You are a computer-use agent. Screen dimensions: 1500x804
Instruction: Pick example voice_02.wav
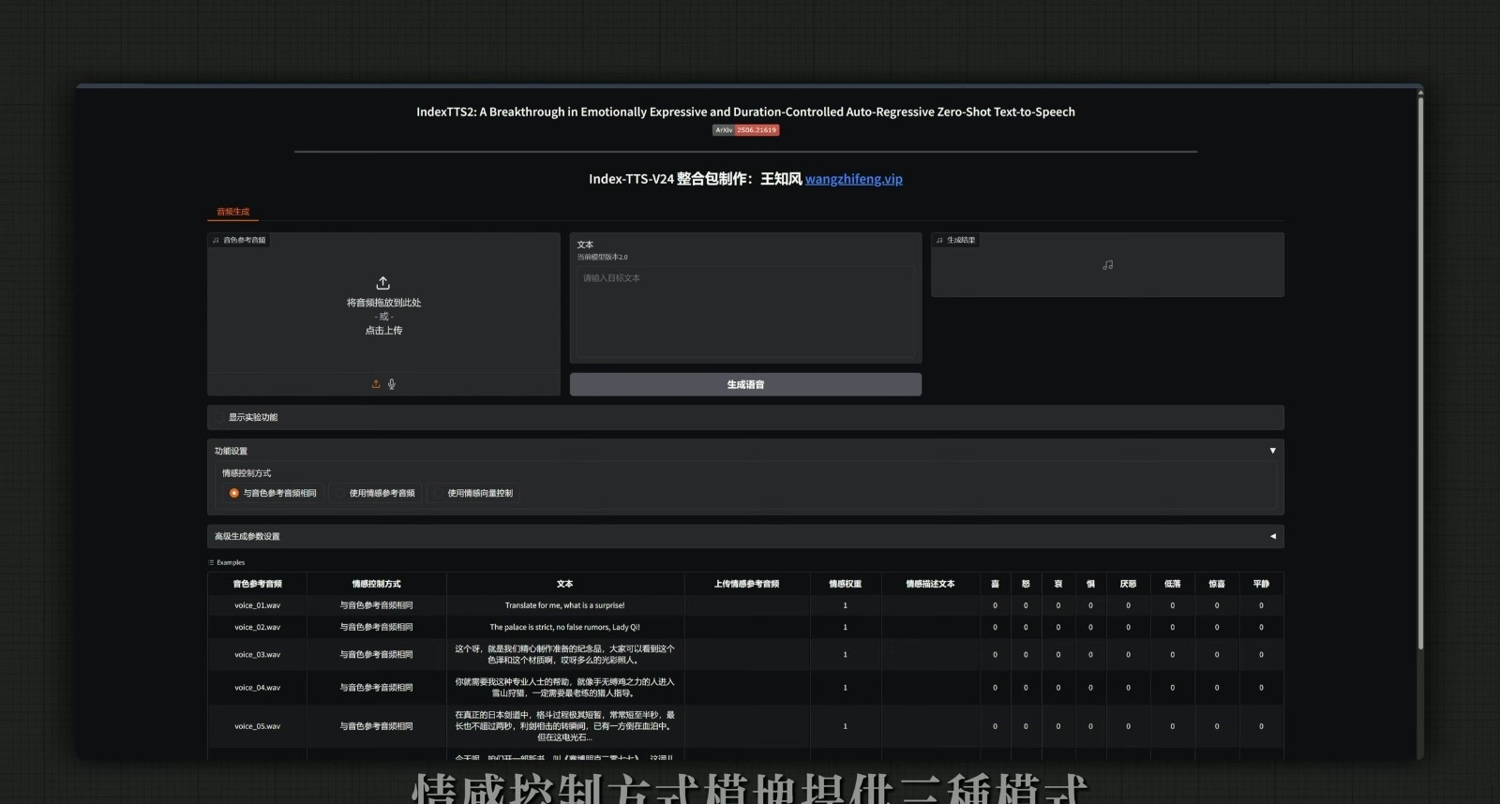pos(257,627)
